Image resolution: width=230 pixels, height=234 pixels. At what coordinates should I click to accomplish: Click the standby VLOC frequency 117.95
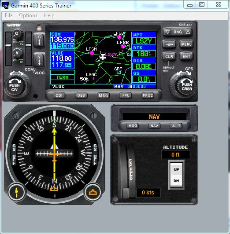(62, 65)
